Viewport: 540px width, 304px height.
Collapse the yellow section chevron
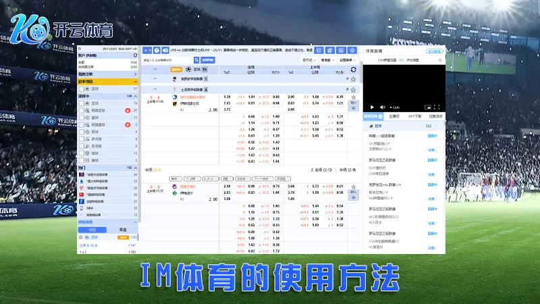click(x=136, y=82)
